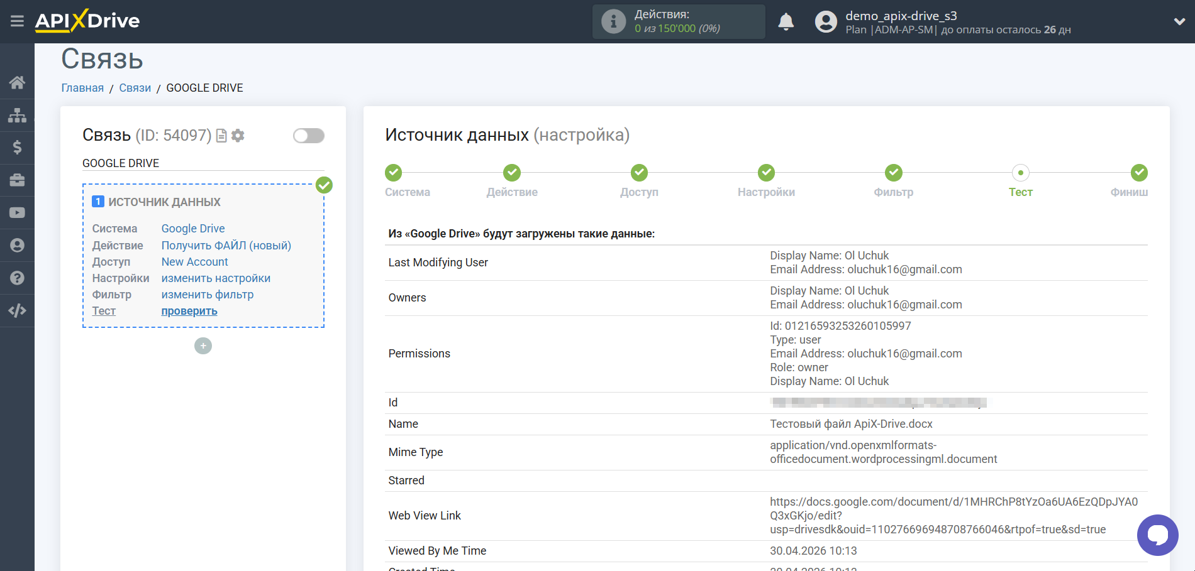Select the Mime Type value text
The image size is (1195, 571).
coord(884,452)
